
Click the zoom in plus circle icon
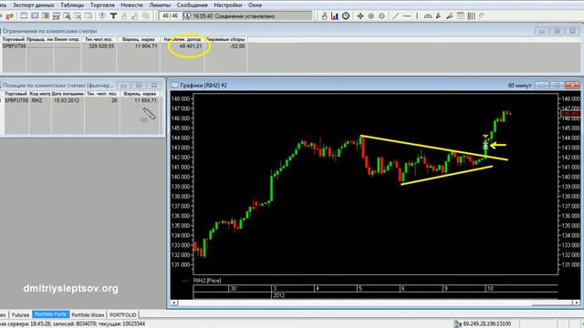pos(371,16)
